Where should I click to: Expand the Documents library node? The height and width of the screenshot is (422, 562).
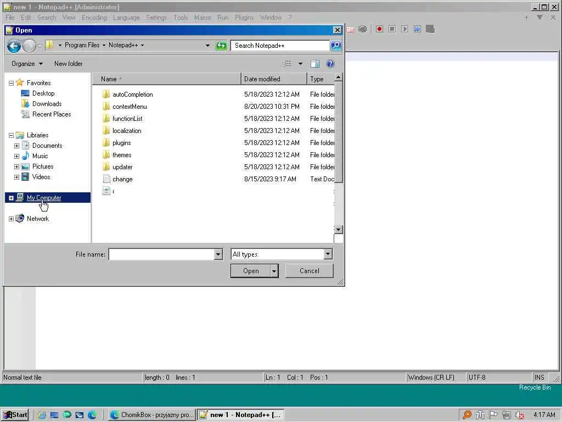16,146
